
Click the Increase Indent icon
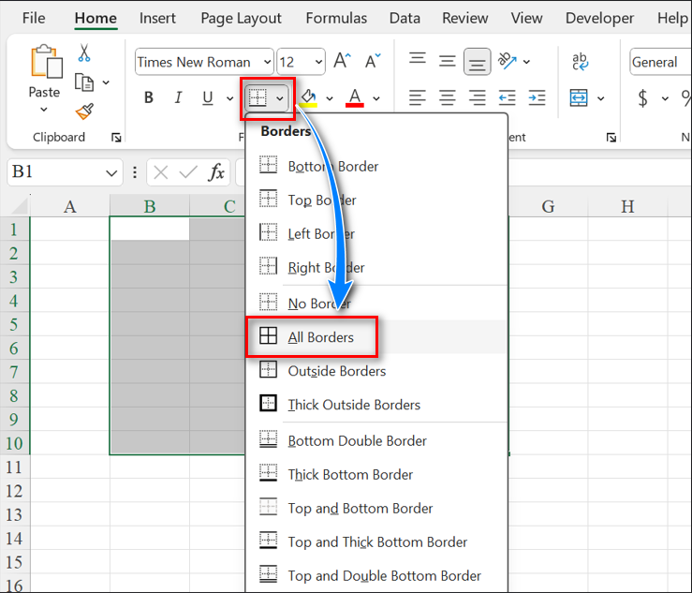[537, 98]
